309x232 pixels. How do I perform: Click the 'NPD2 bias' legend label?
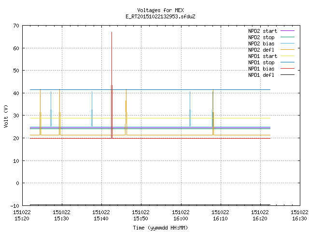pos(261,43)
